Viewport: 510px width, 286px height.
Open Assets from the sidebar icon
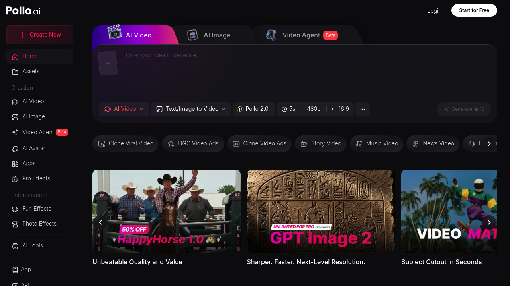coord(15,71)
